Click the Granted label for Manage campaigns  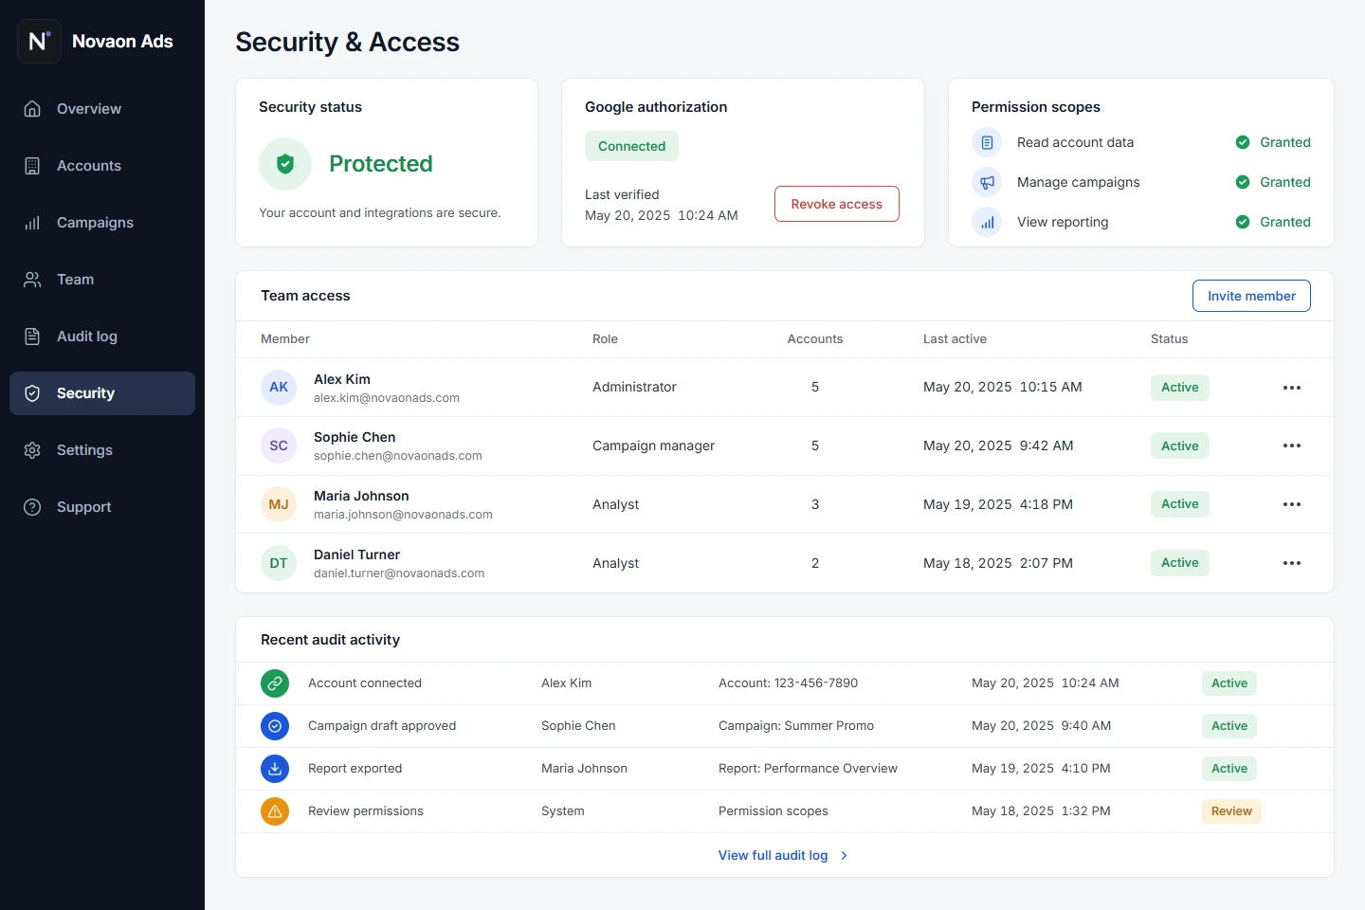(1285, 182)
